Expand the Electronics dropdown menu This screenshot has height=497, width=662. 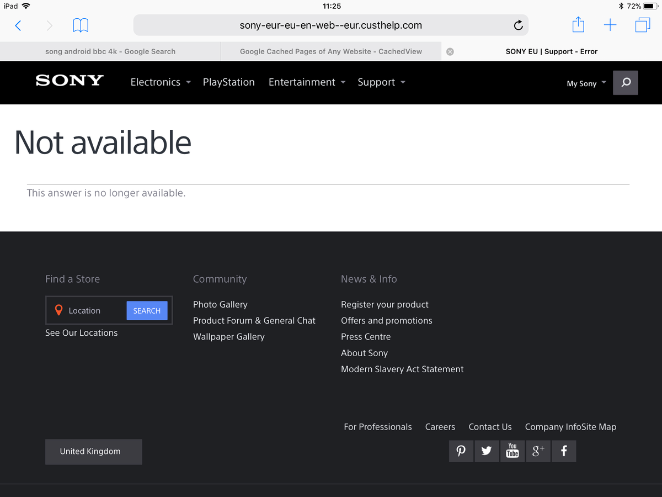point(160,82)
